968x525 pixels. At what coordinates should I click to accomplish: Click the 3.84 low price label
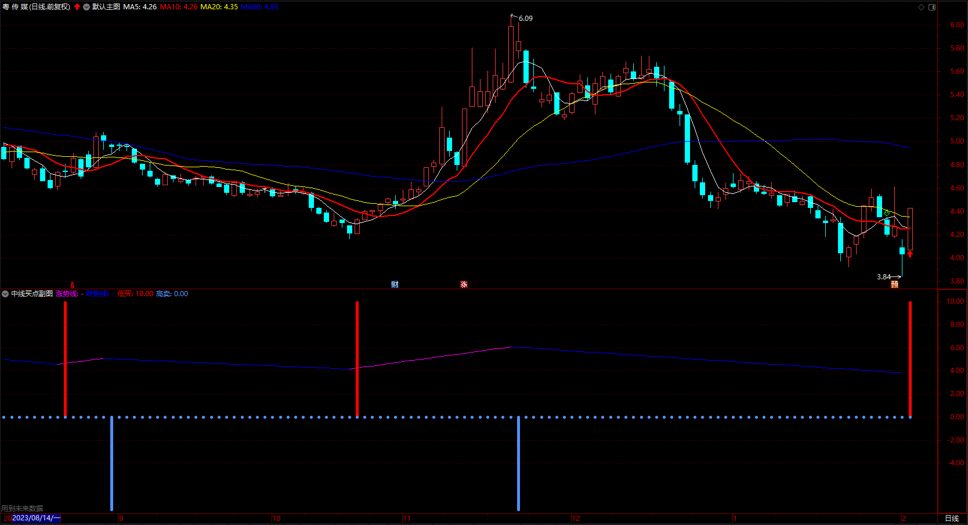click(884, 277)
